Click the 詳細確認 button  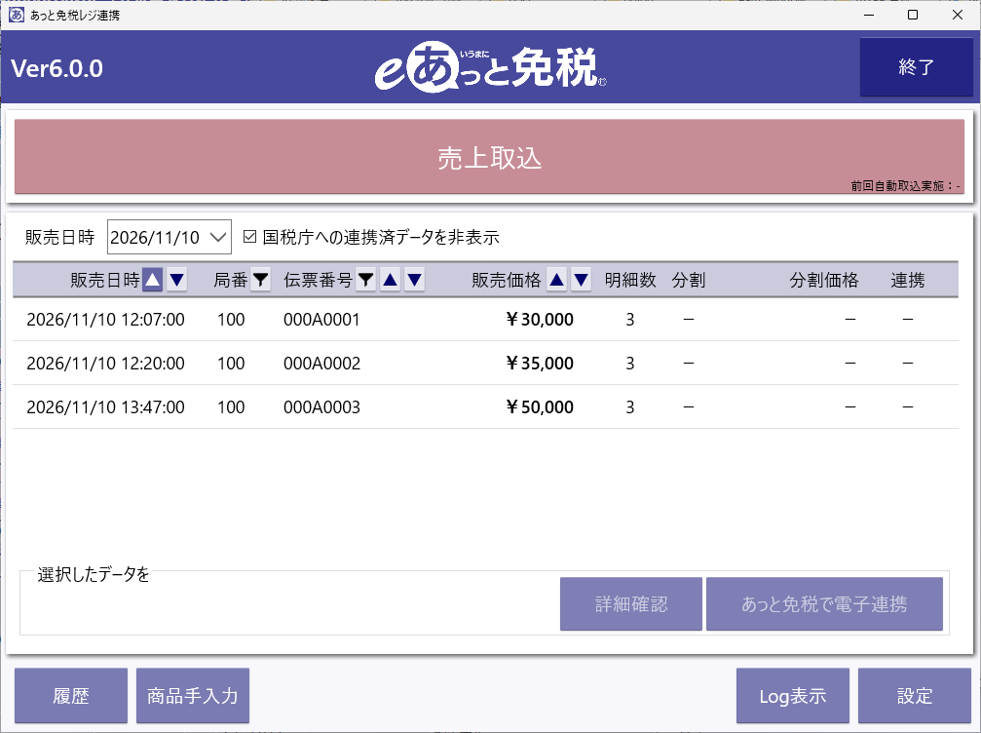(x=631, y=603)
